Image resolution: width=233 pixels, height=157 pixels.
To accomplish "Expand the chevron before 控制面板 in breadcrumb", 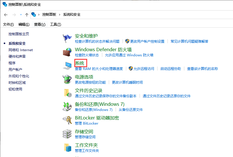I will coord(39,15).
